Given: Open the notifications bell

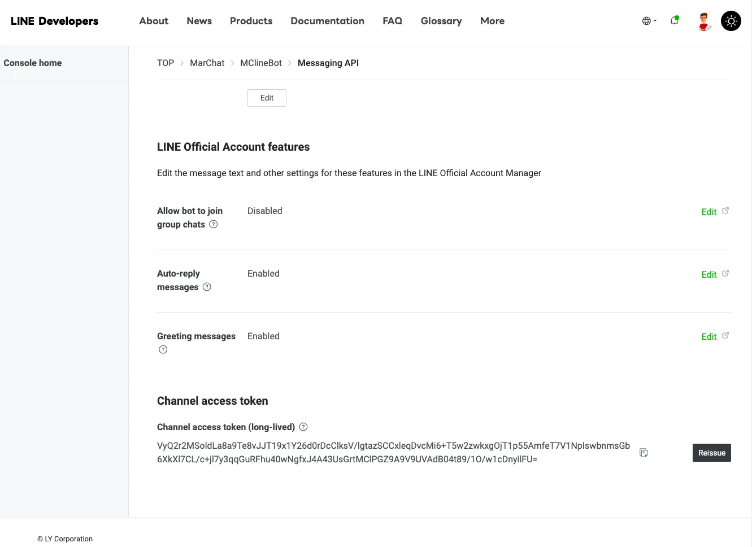Looking at the screenshot, I should tap(675, 21).
